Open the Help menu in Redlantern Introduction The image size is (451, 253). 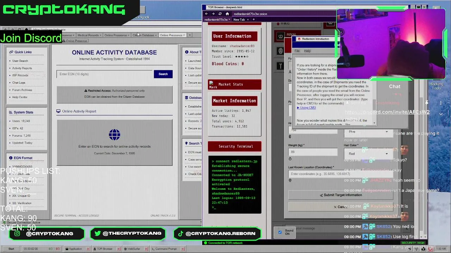pyautogui.click(x=307, y=51)
